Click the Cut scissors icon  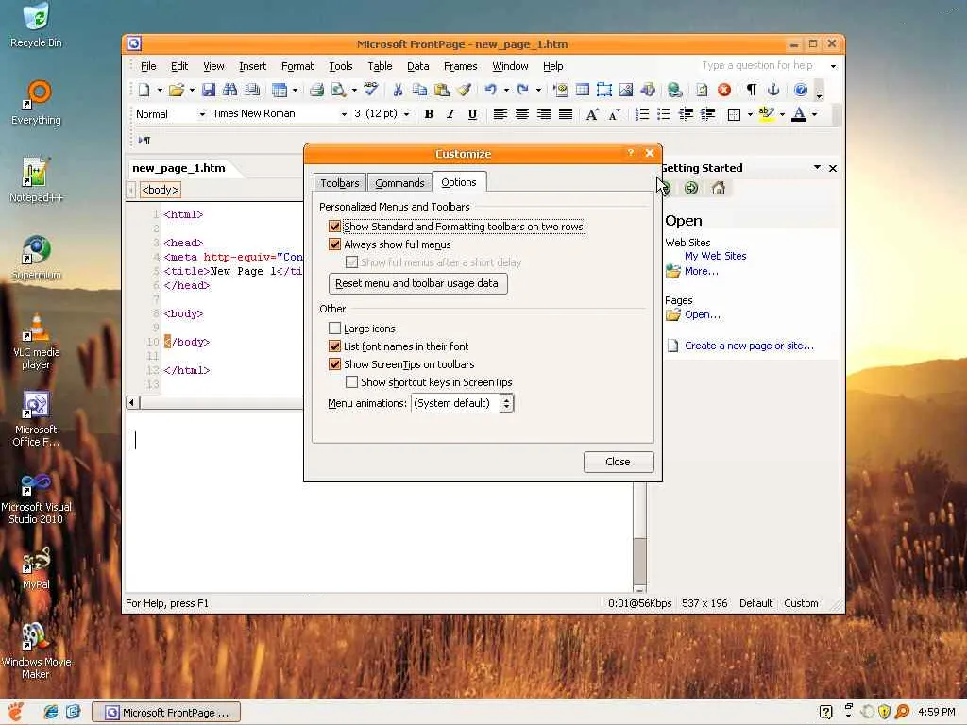[x=398, y=90]
